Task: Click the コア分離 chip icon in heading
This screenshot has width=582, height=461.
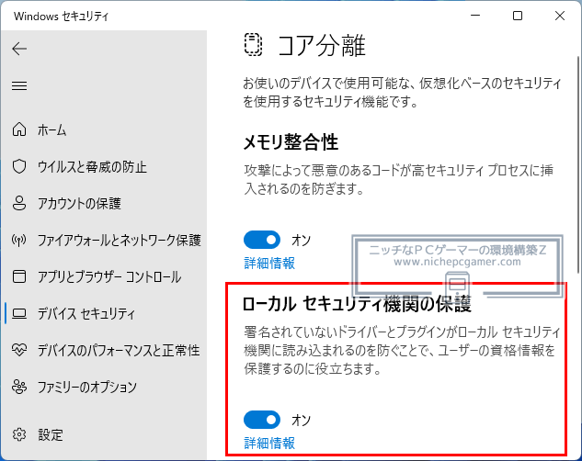Action: 253,45
